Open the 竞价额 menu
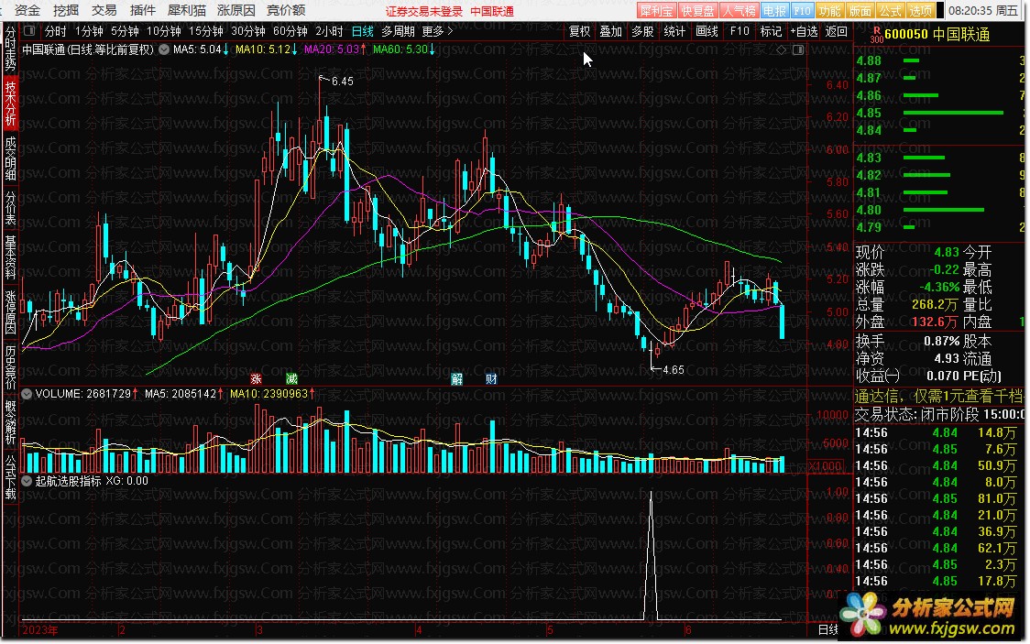The height and width of the screenshot is (644, 1030). tap(286, 10)
